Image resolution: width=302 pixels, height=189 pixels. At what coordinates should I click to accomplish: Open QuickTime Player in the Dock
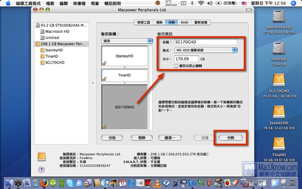[x=131, y=183]
